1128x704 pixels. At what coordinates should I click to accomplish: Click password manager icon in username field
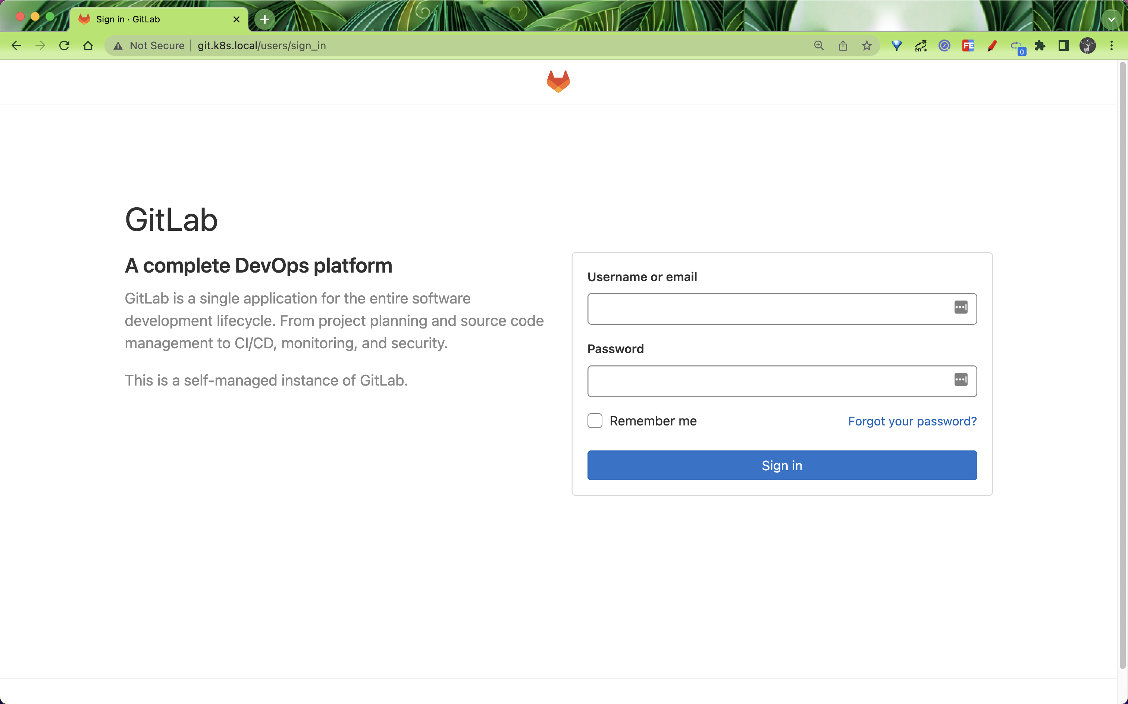coord(961,307)
